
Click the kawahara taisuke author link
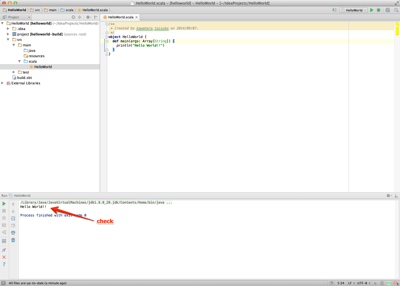coord(153,28)
